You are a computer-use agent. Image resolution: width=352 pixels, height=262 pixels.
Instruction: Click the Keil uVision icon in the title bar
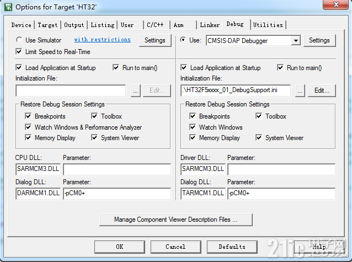click(8, 7)
